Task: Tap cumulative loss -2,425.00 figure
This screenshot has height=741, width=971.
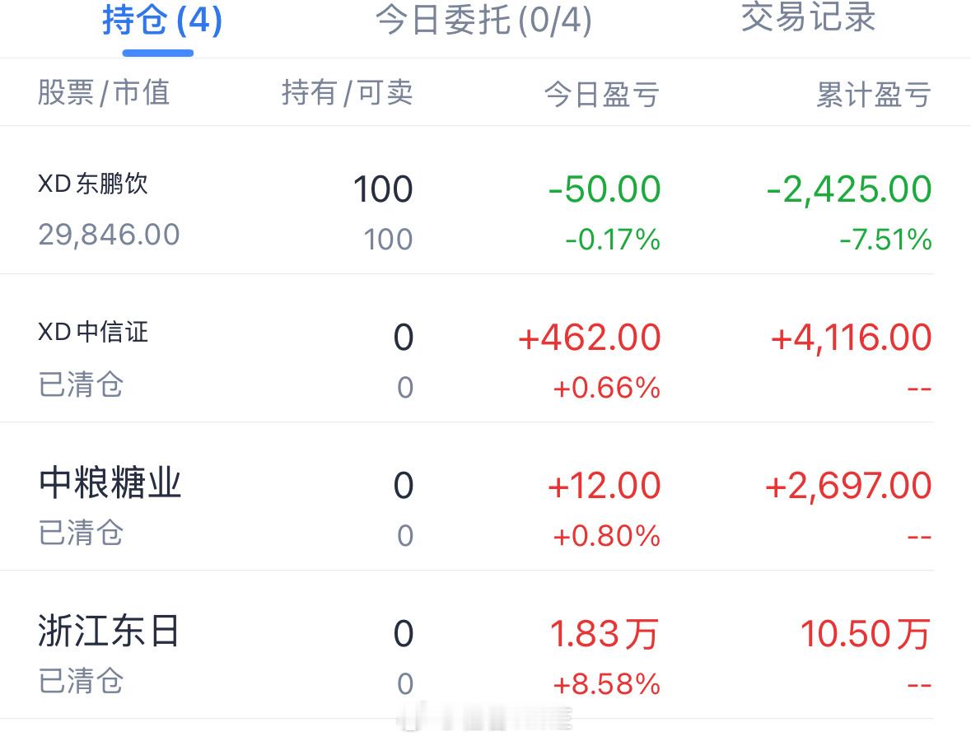Action: coord(849,189)
